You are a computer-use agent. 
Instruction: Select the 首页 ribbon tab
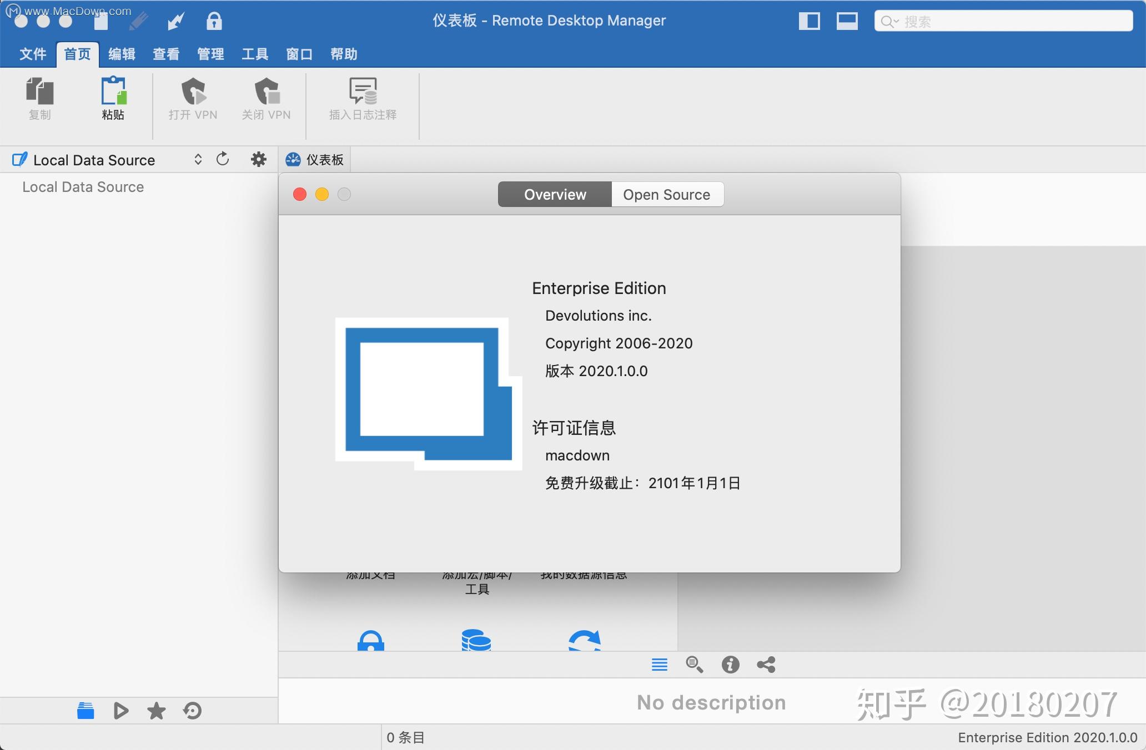click(x=77, y=54)
